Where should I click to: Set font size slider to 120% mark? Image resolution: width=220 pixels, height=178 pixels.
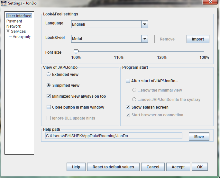pos(162,52)
